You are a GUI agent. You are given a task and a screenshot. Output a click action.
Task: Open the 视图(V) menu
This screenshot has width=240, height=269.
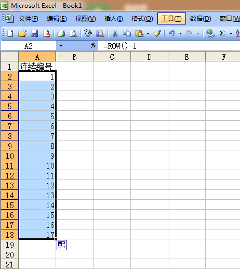[85, 19]
